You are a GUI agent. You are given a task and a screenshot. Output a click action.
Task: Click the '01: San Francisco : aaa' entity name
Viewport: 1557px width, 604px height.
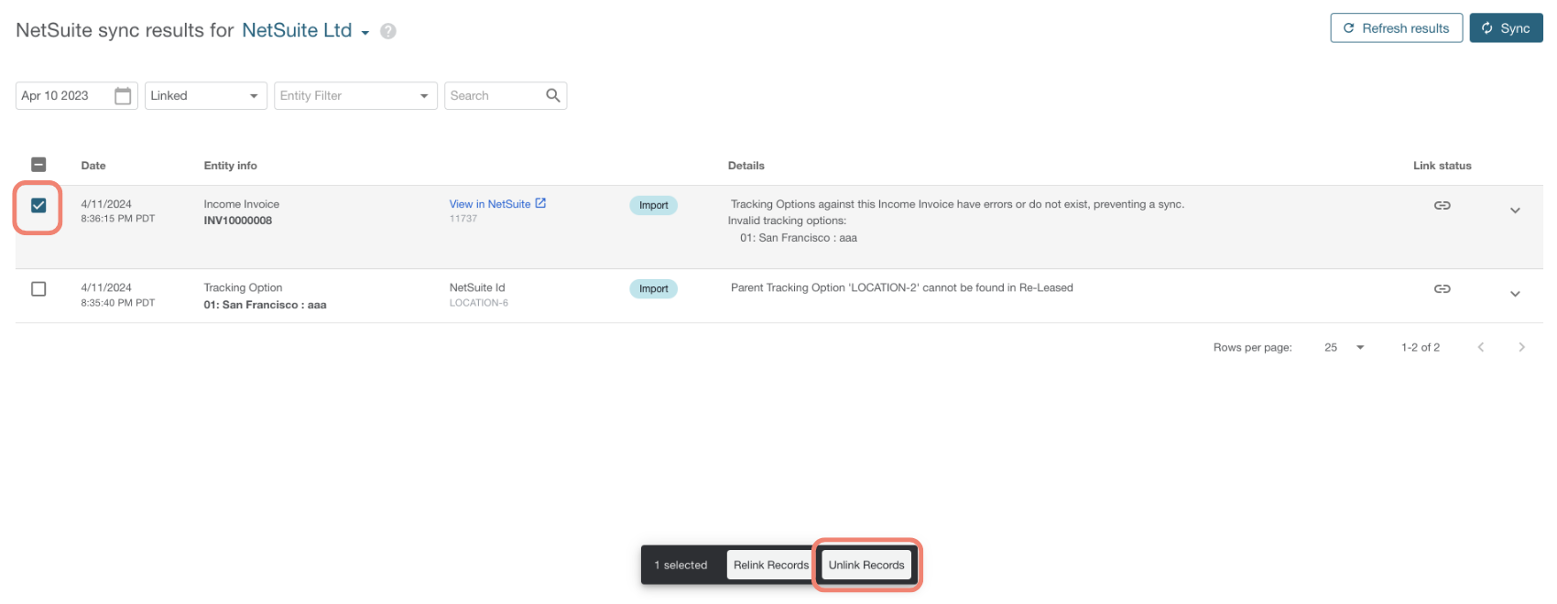265,305
